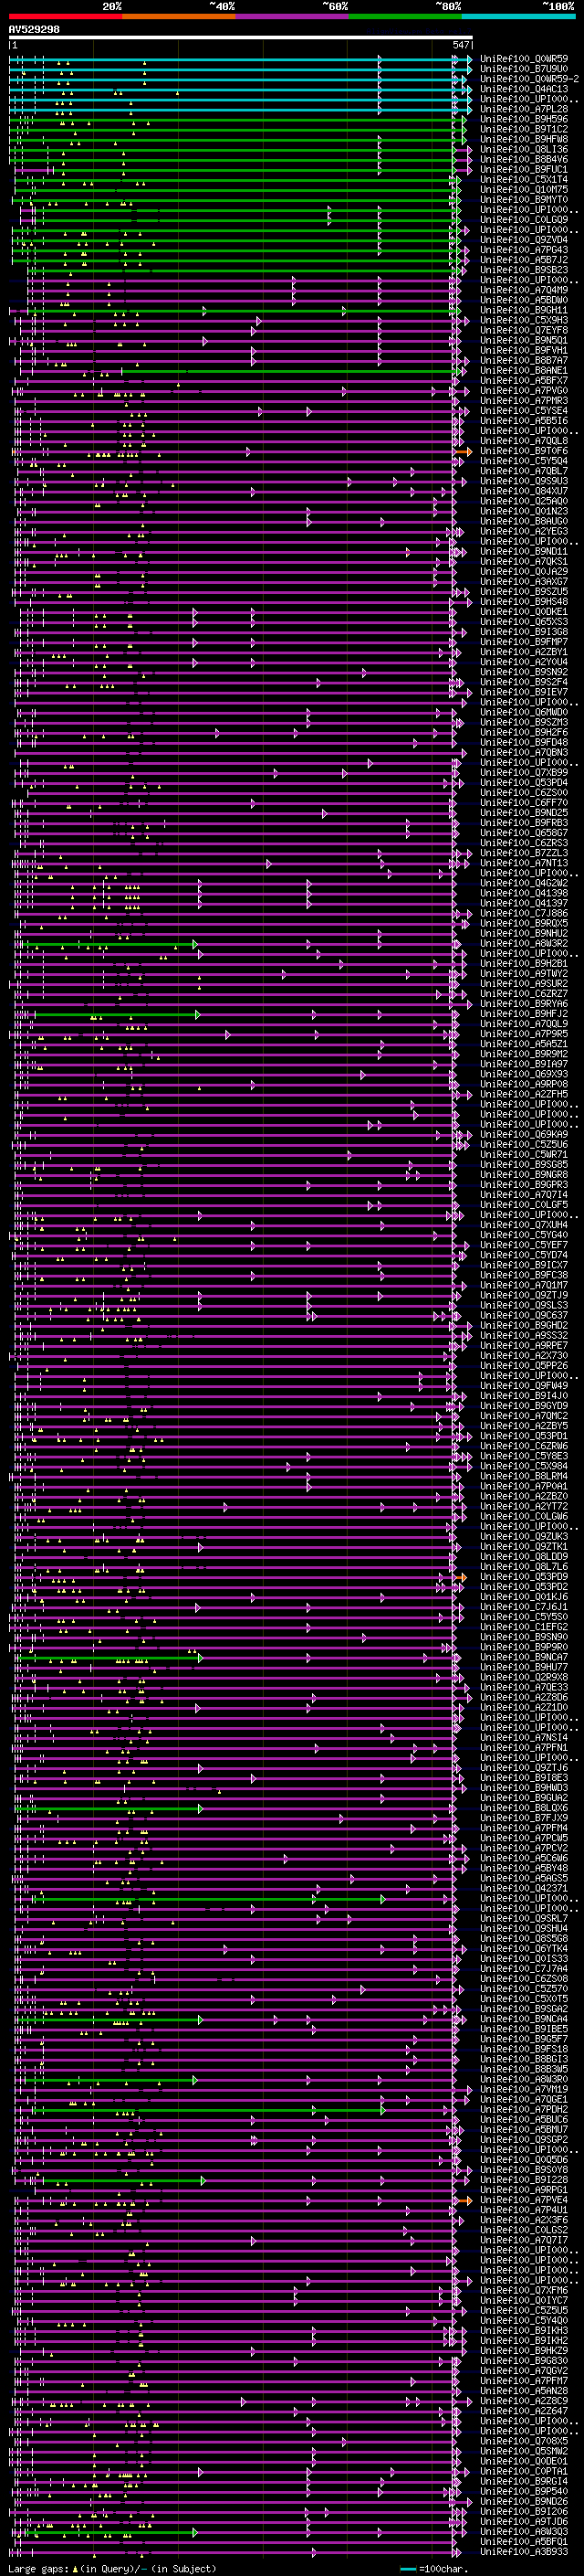Select hit label UniRef100_B9FUC1
This screenshot has height=2576, width=584.
tap(524, 170)
